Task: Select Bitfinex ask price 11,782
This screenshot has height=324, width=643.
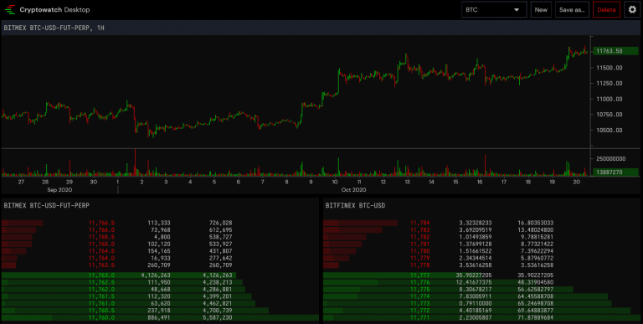Action: tap(420, 237)
